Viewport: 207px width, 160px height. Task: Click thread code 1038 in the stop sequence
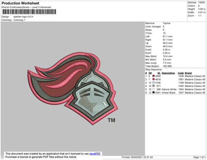tap(181, 76)
